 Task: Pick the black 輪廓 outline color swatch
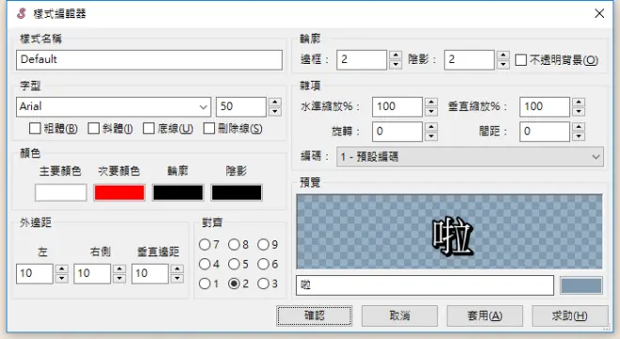178,193
